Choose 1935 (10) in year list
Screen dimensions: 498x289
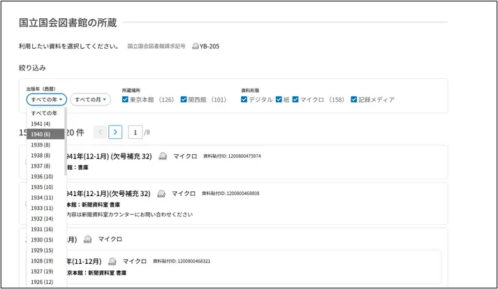[x=45, y=187]
